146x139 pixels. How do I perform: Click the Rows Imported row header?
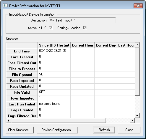22,98
